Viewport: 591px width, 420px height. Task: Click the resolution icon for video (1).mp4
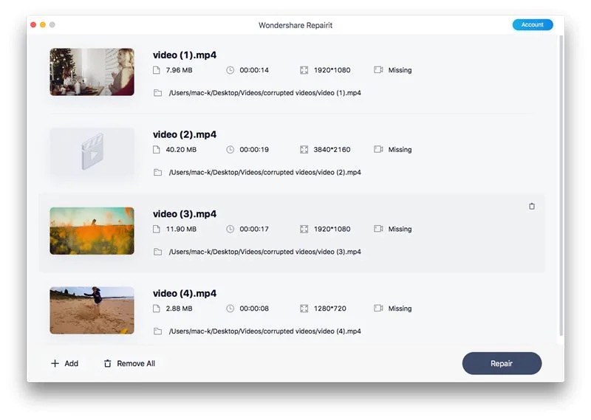click(x=304, y=70)
